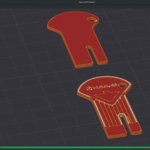This screenshot has height=150, width=150.
Task: Click the window title text at top
Action: [x=87, y=2]
